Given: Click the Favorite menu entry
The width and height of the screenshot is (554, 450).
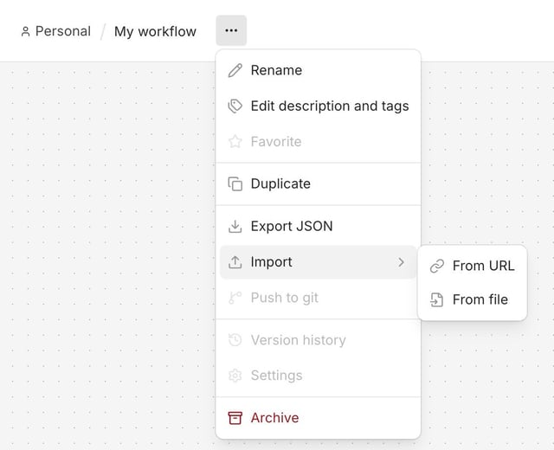Looking at the screenshot, I should point(318,142).
